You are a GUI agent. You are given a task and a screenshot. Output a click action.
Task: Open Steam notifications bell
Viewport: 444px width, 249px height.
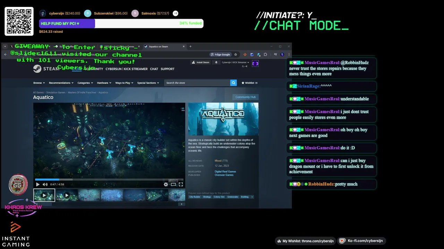click(x=216, y=63)
